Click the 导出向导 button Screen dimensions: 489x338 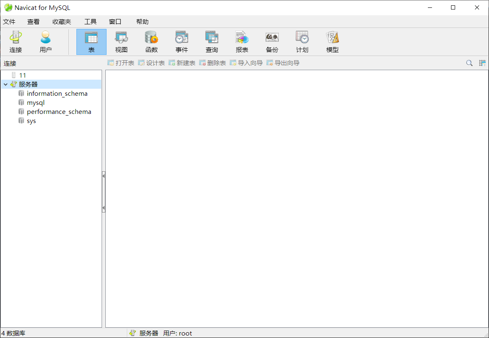[283, 63]
